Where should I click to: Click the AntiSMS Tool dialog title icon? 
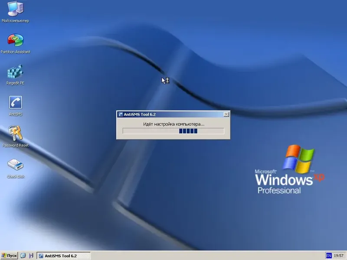pos(121,114)
